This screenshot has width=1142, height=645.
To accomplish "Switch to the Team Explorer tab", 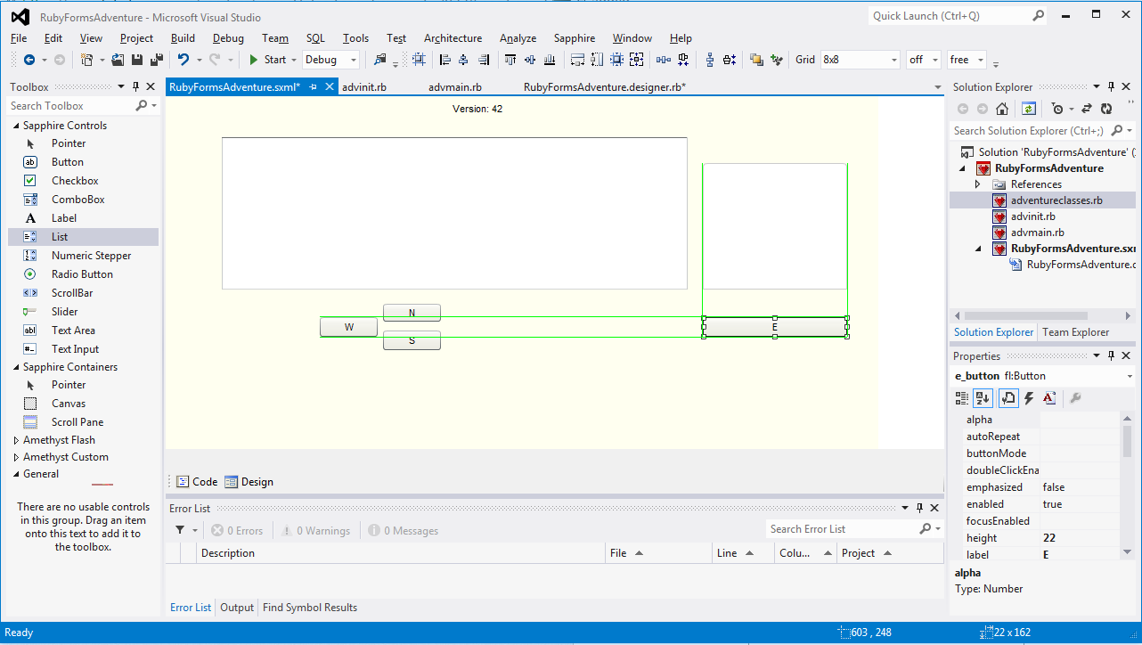I will pyautogui.click(x=1076, y=332).
